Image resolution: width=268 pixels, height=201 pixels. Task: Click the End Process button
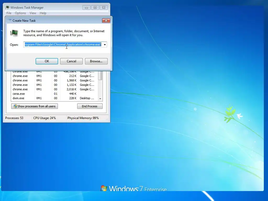(90, 106)
